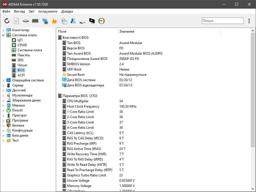Collapse the Системна плата tree node
The image size is (256, 192).
[3, 35]
